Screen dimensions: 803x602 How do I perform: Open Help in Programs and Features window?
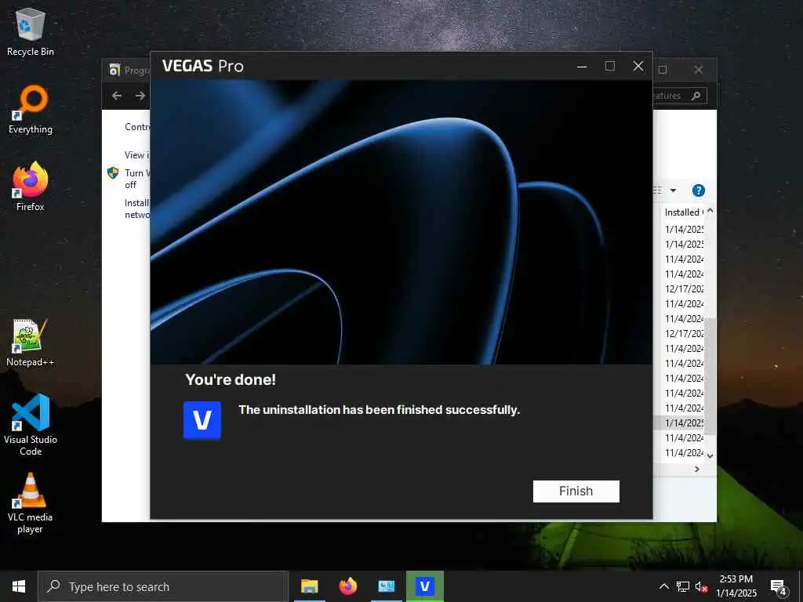click(699, 190)
